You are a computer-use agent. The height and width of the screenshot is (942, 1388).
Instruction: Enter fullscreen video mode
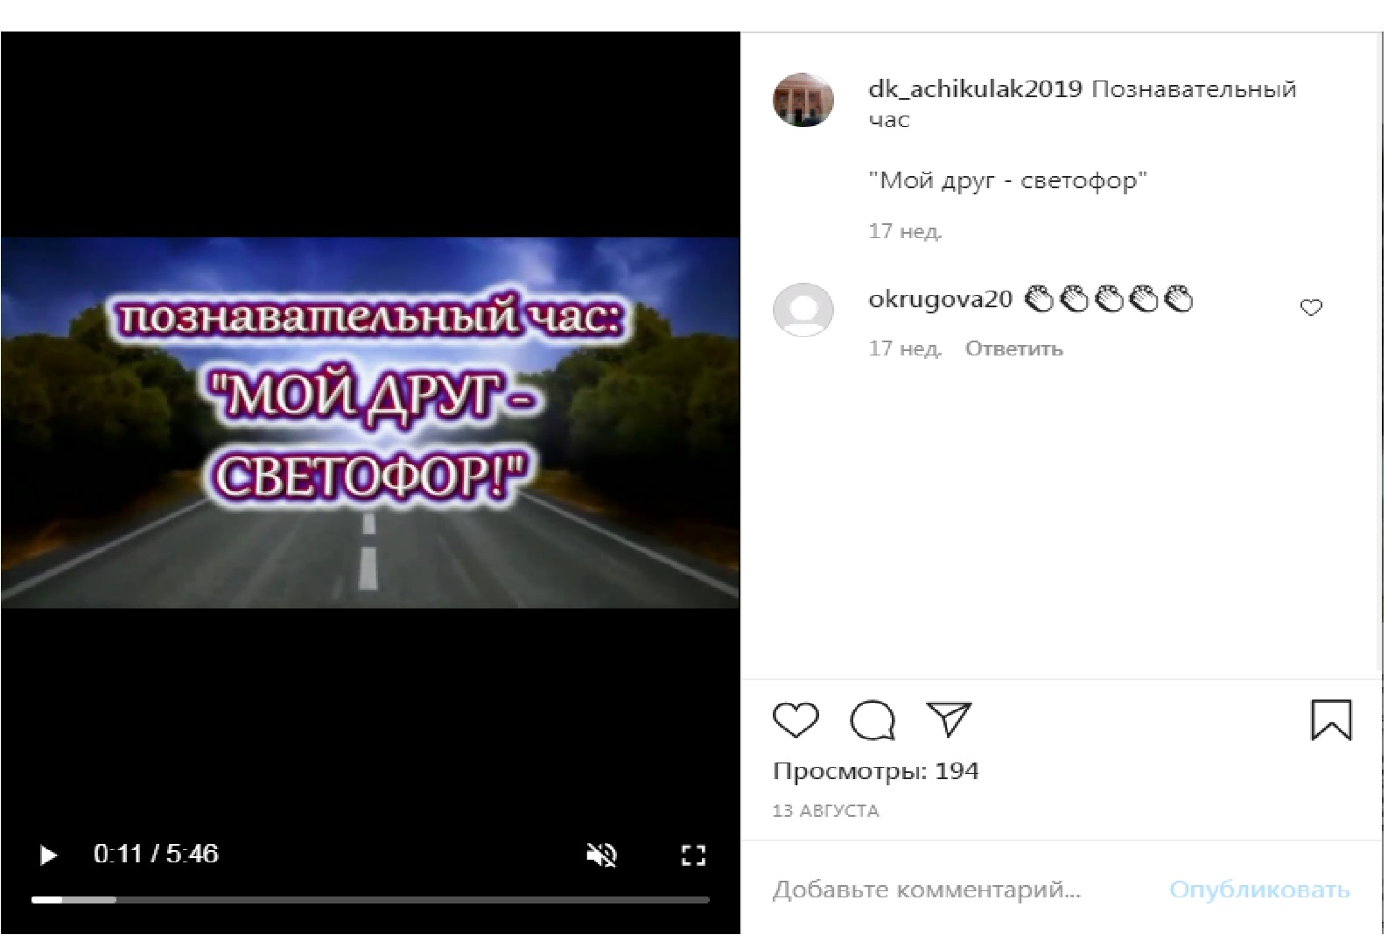pyautogui.click(x=693, y=855)
